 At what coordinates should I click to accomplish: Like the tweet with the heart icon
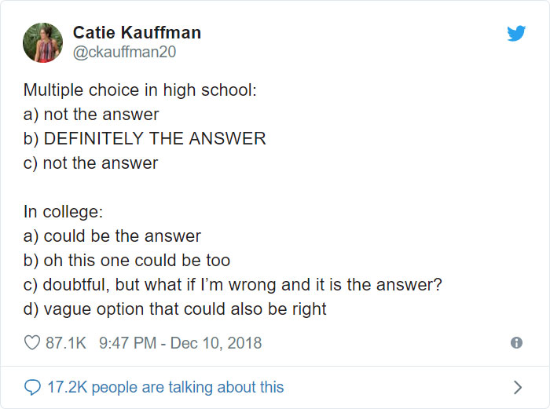32,343
